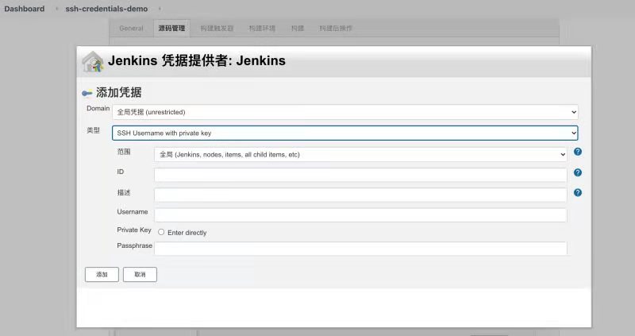Open ssh-credentials-demo breadcrumb link
The height and width of the screenshot is (336, 635).
pos(106,9)
